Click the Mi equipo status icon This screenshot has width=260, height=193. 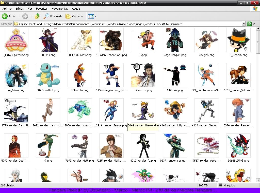(221, 185)
